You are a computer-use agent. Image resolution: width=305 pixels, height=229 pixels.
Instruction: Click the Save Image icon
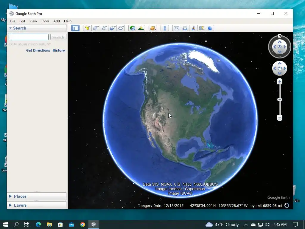(x=193, y=28)
